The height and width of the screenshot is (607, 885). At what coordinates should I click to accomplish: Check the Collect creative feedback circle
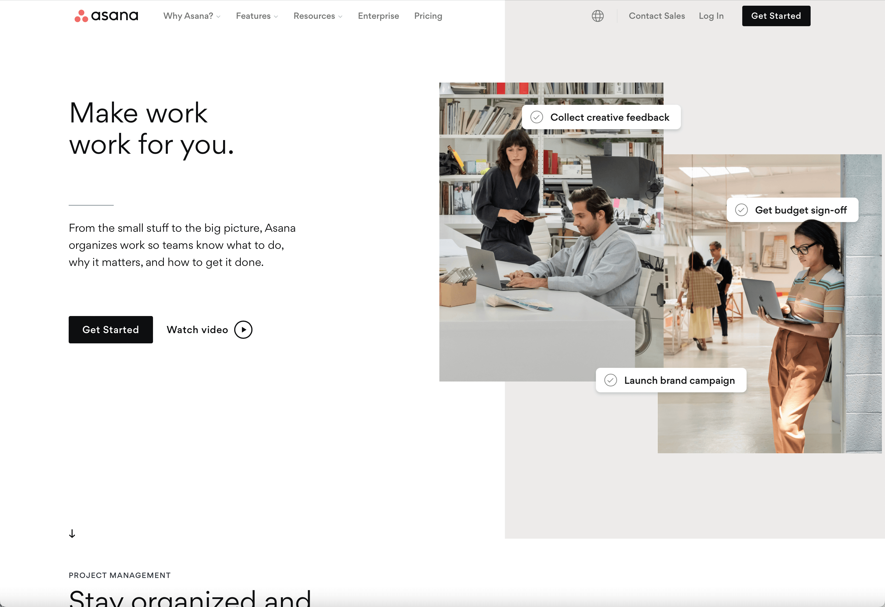tap(537, 117)
